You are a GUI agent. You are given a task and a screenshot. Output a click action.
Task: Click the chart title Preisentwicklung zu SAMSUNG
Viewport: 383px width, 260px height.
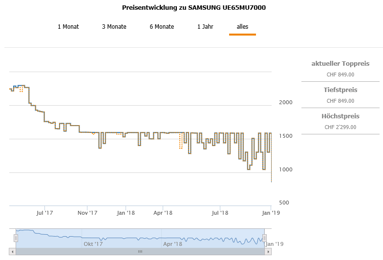coord(193,8)
